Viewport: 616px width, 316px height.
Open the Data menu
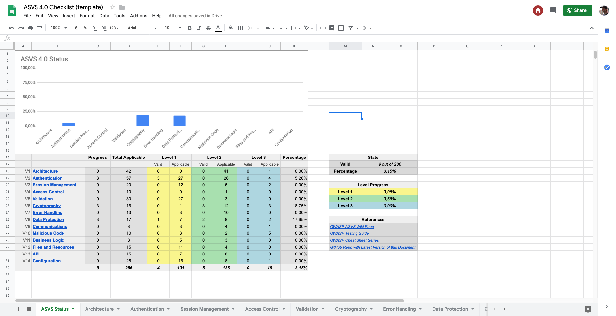pyautogui.click(x=104, y=16)
